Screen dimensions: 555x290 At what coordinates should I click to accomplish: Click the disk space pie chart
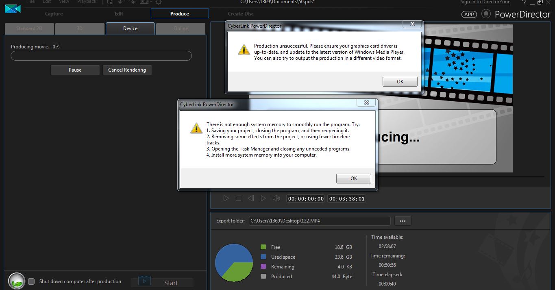[234, 263]
